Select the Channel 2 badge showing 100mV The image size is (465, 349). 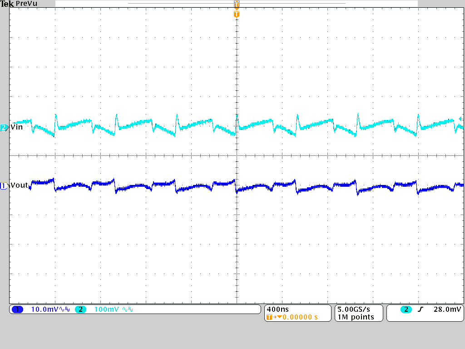pyautogui.click(x=81, y=309)
